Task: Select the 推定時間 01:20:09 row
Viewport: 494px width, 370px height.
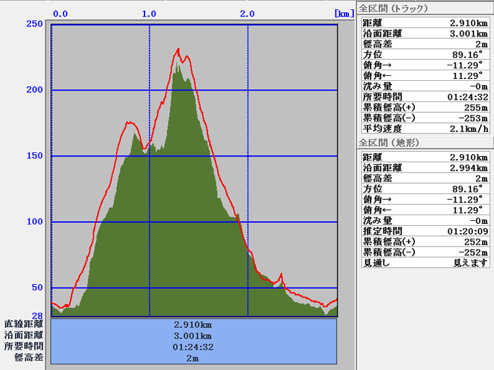Action: [x=425, y=231]
